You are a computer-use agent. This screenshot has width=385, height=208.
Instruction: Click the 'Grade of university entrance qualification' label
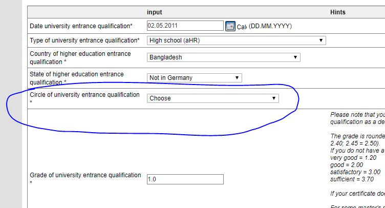click(x=85, y=175)
